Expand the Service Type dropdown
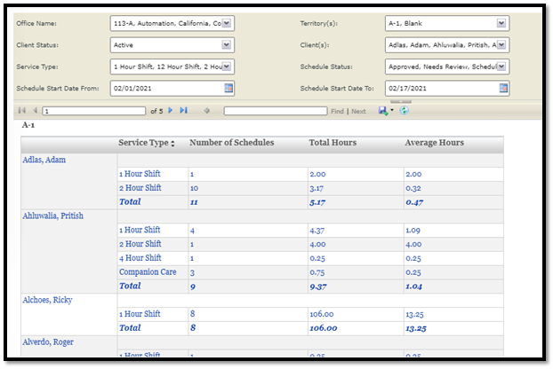553x369 pixels. [x=226, y=67]
